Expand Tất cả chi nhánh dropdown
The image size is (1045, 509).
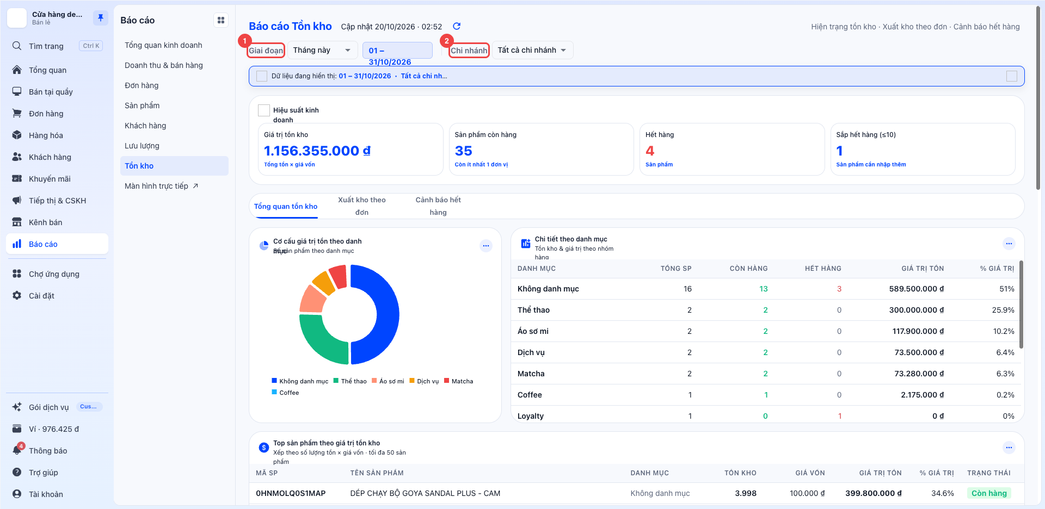click(533, 50)
